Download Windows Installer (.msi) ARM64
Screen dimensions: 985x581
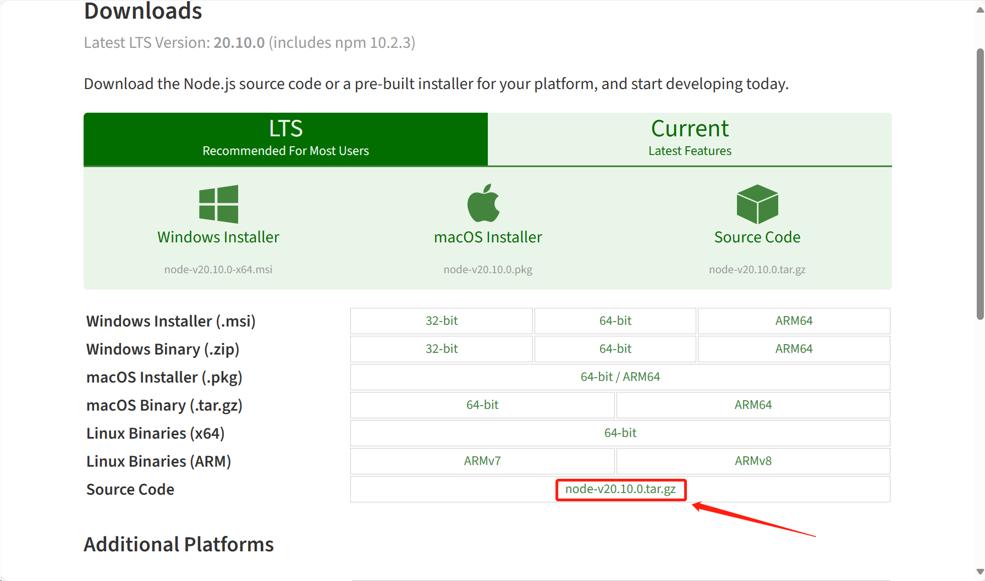click(x=794, y=321)
